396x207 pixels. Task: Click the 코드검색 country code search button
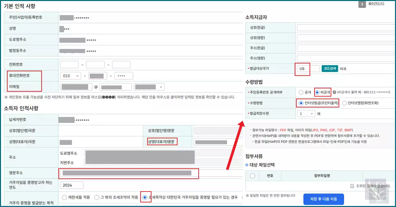[x=329, y=69]
